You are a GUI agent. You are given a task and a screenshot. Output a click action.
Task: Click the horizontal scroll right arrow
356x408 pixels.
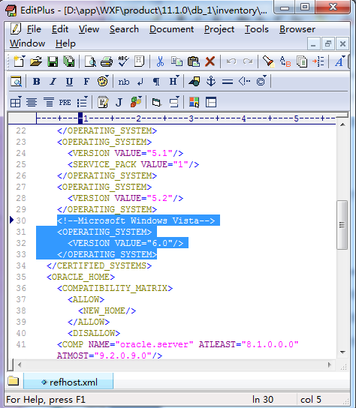tap(330, 364)
